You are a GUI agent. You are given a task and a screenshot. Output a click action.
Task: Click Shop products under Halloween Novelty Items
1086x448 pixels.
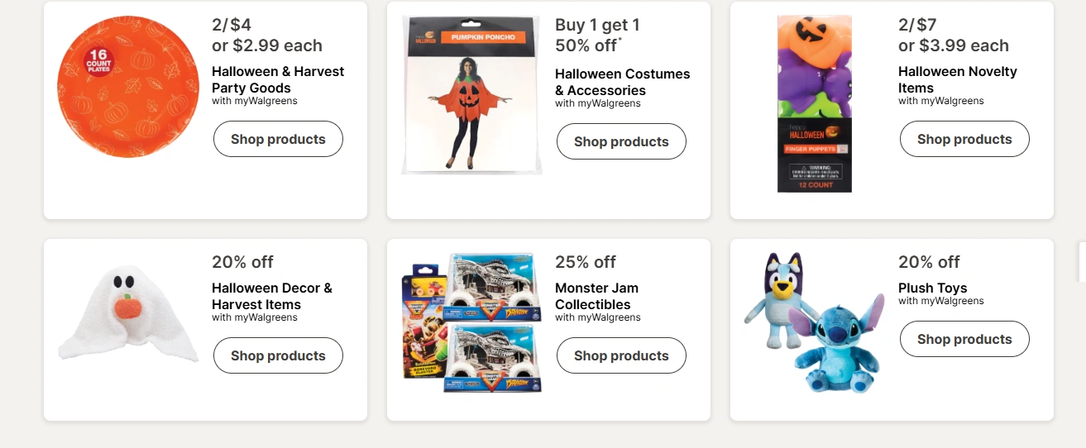tap(964, 139)
